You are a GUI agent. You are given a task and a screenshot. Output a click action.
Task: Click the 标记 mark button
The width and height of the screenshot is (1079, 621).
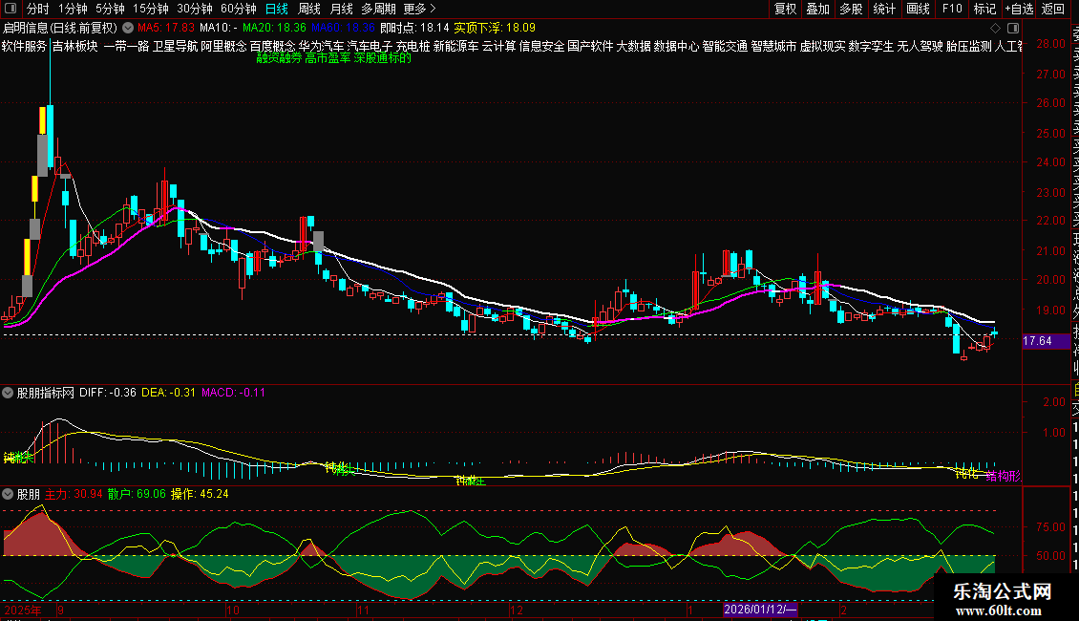984,9
